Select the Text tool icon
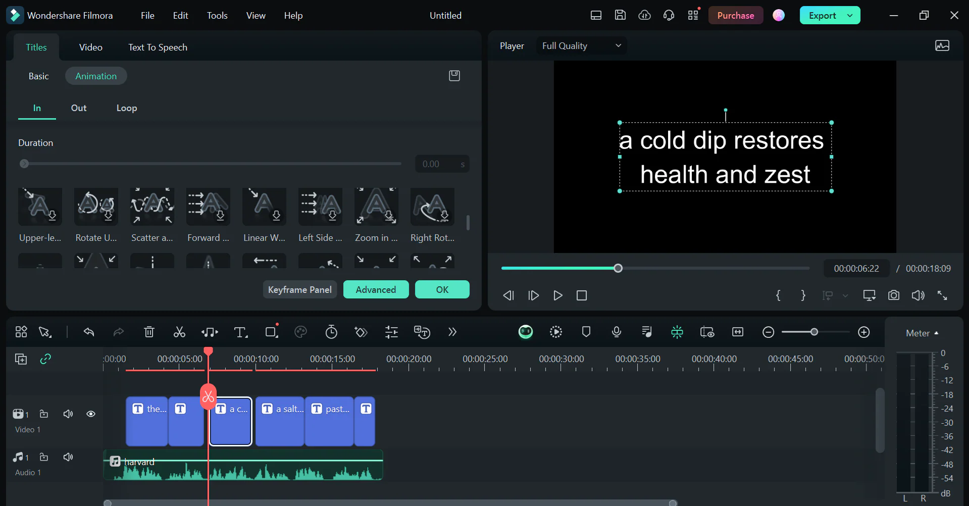The width and height of the screenshot is (969, 506). [240, 332]
